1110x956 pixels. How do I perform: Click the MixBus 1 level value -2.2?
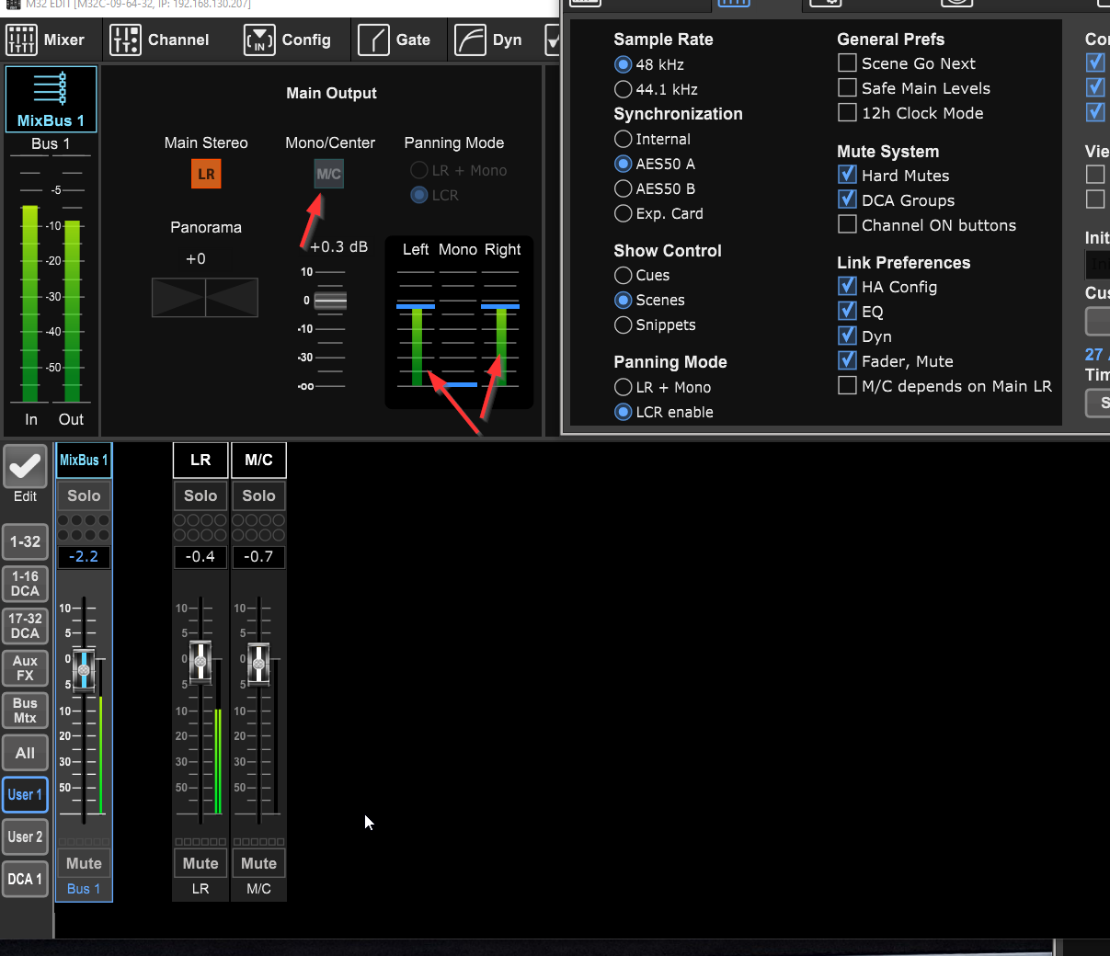click(84, 557)
